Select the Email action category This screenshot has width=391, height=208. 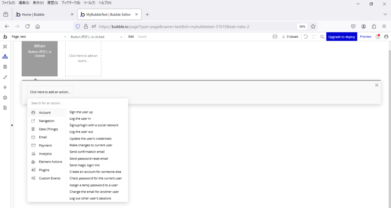46,137
